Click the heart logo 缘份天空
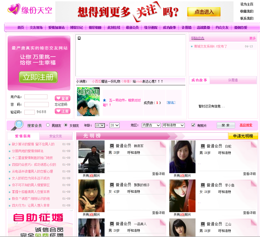The image size is (260, 237). pyautogui.click(x=30, y=10)
